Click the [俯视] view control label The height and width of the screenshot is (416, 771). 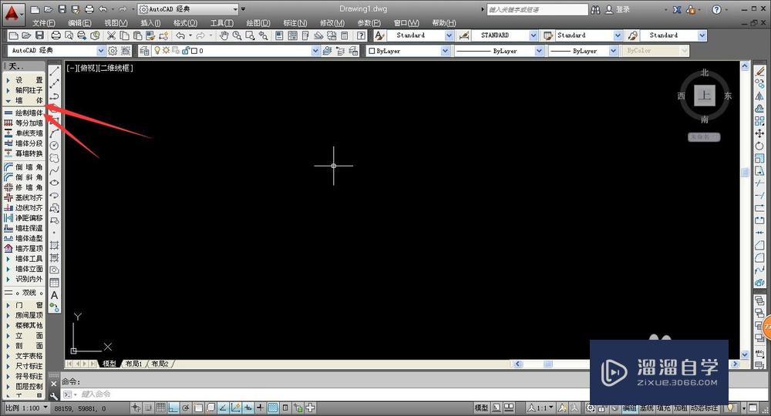[88, 68]
